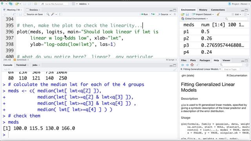Toggle the Source on Save checkbox
The height and width of the screenshot is (141, 251).
pos(25,14)
